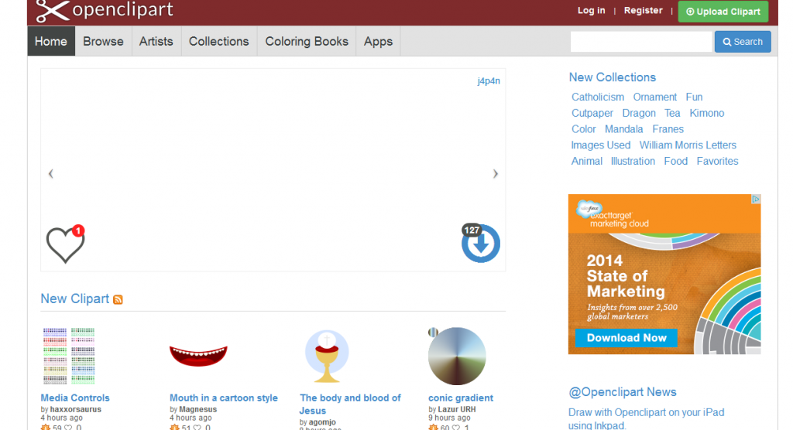Open artist Lazur URH profile link

click(457, 410)
